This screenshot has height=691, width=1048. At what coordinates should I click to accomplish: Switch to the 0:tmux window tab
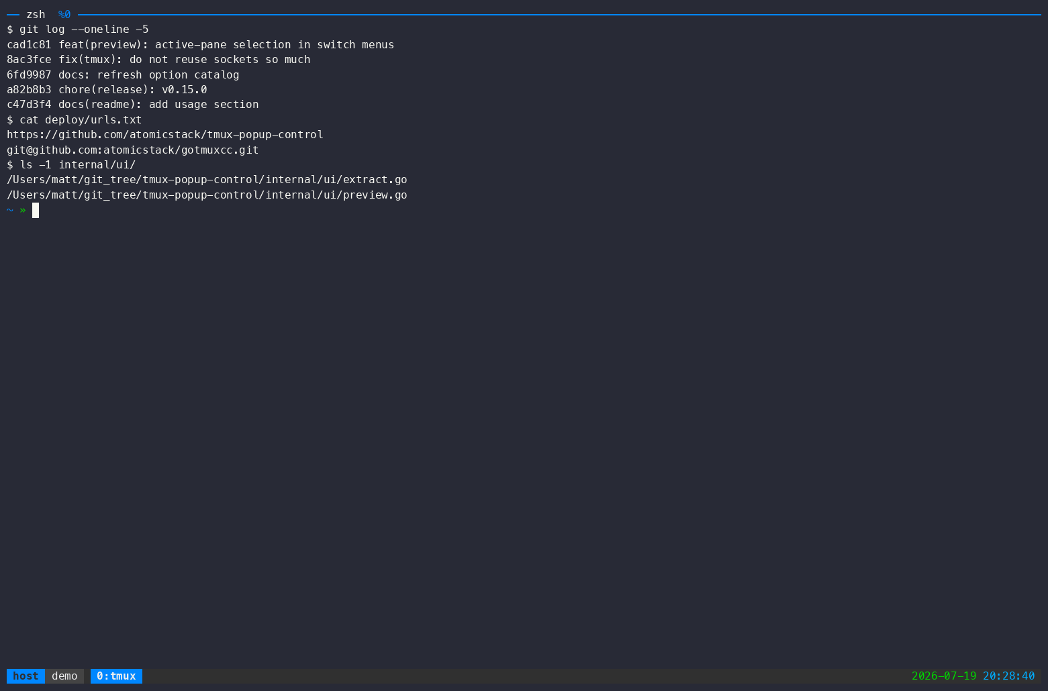tap(116, 676)
